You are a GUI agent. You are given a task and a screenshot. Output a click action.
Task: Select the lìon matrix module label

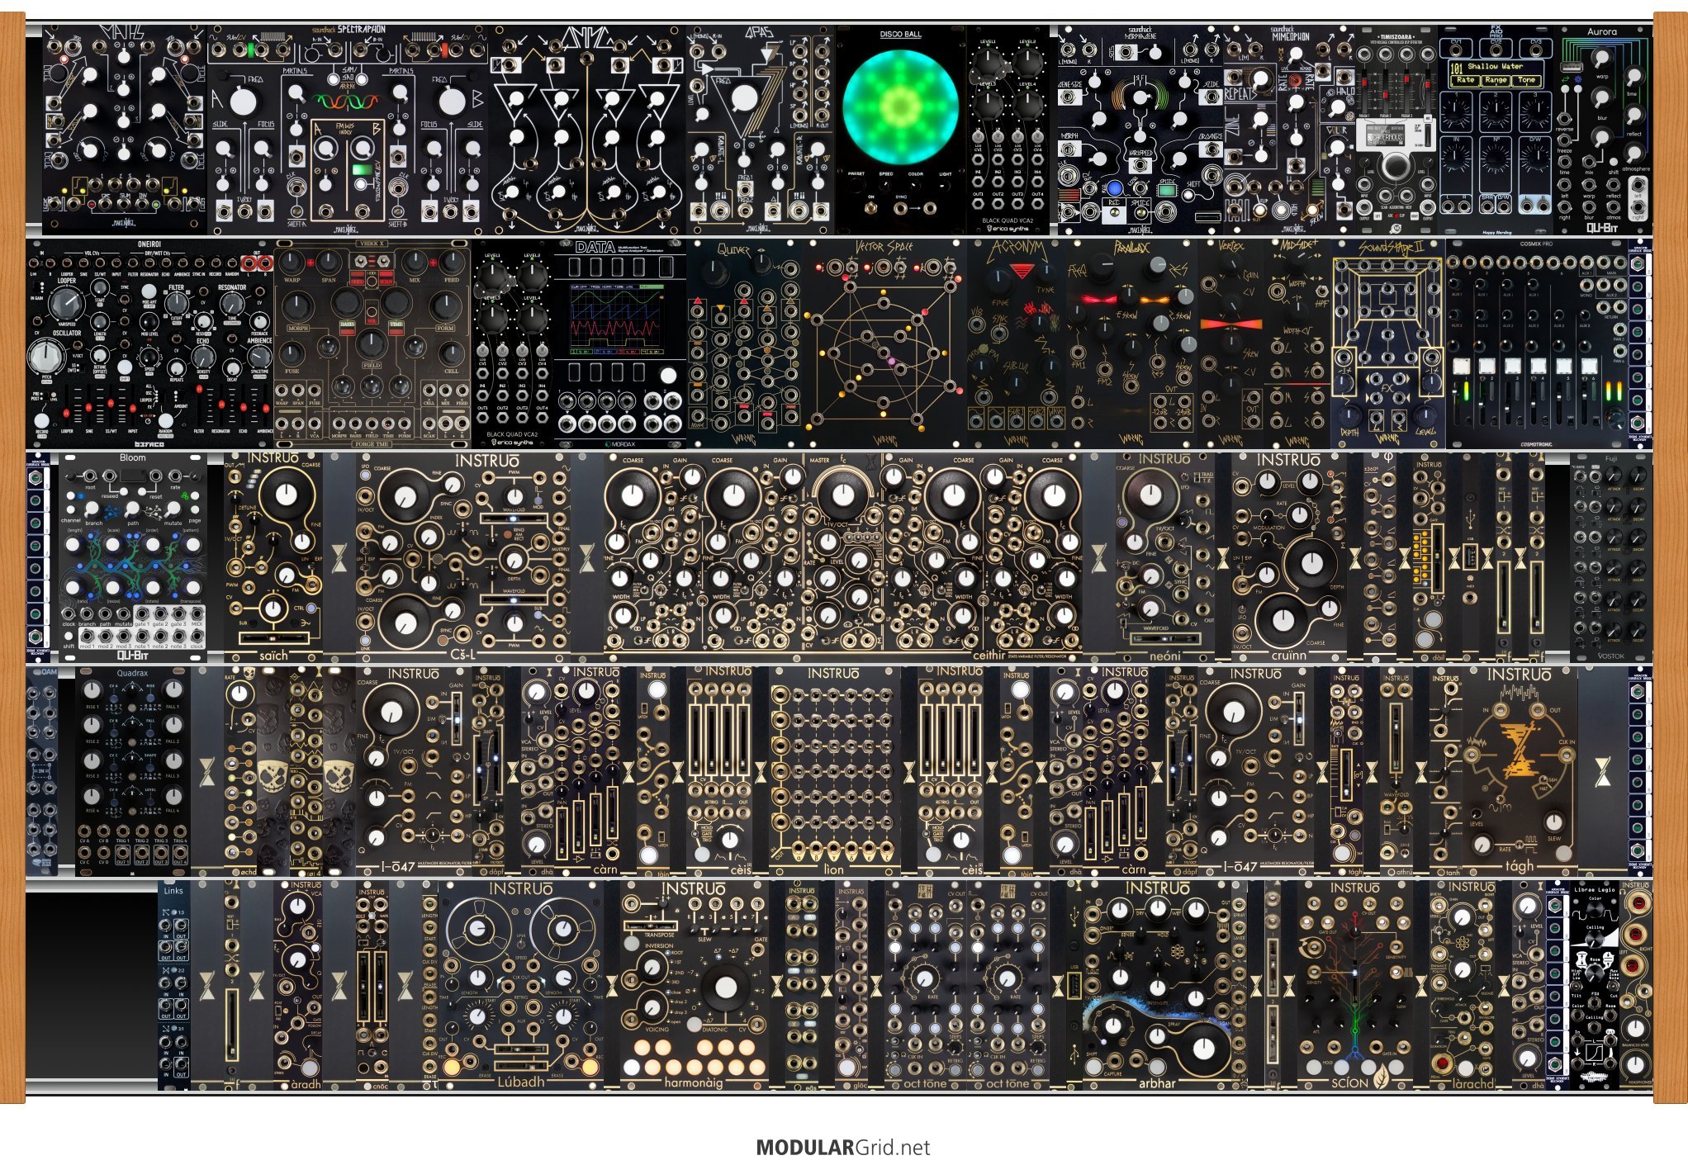[834, 869]
